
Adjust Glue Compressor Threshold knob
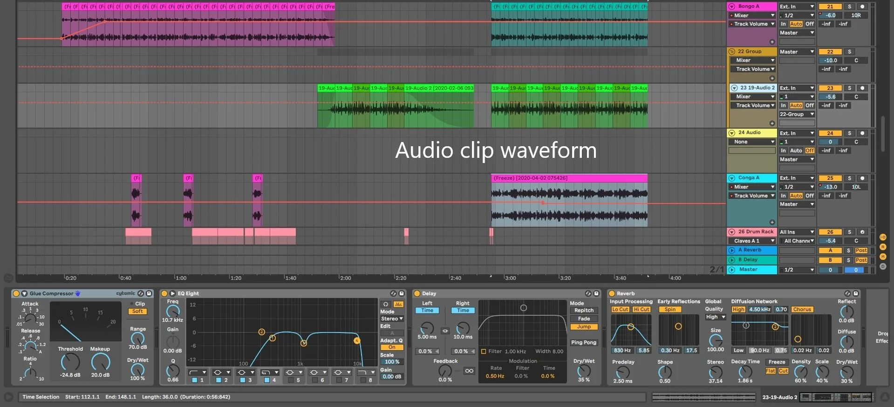coord(70,362)
